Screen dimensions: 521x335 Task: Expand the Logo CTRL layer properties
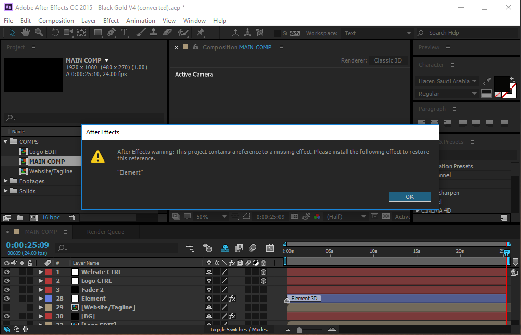[x=41, y=281]
